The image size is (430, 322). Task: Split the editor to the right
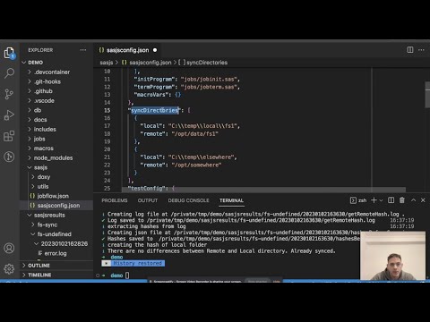coord(410,50)
